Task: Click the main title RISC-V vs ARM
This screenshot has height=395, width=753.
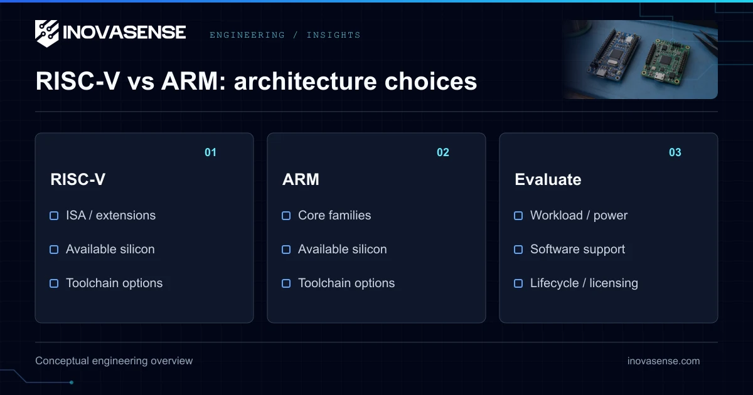Action: pyautogui.click(x=256, y=82)
